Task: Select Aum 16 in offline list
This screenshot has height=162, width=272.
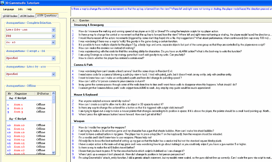Action: pos(19,147)
